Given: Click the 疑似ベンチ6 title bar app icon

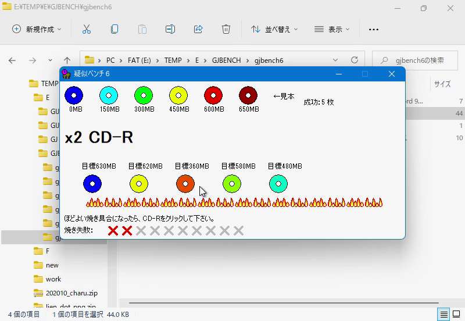Looking at the screenshot, I should 66,74.
